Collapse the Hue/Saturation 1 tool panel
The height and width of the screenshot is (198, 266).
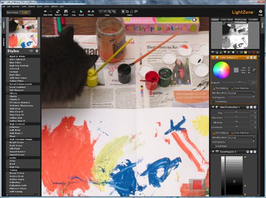pos(213,107)
